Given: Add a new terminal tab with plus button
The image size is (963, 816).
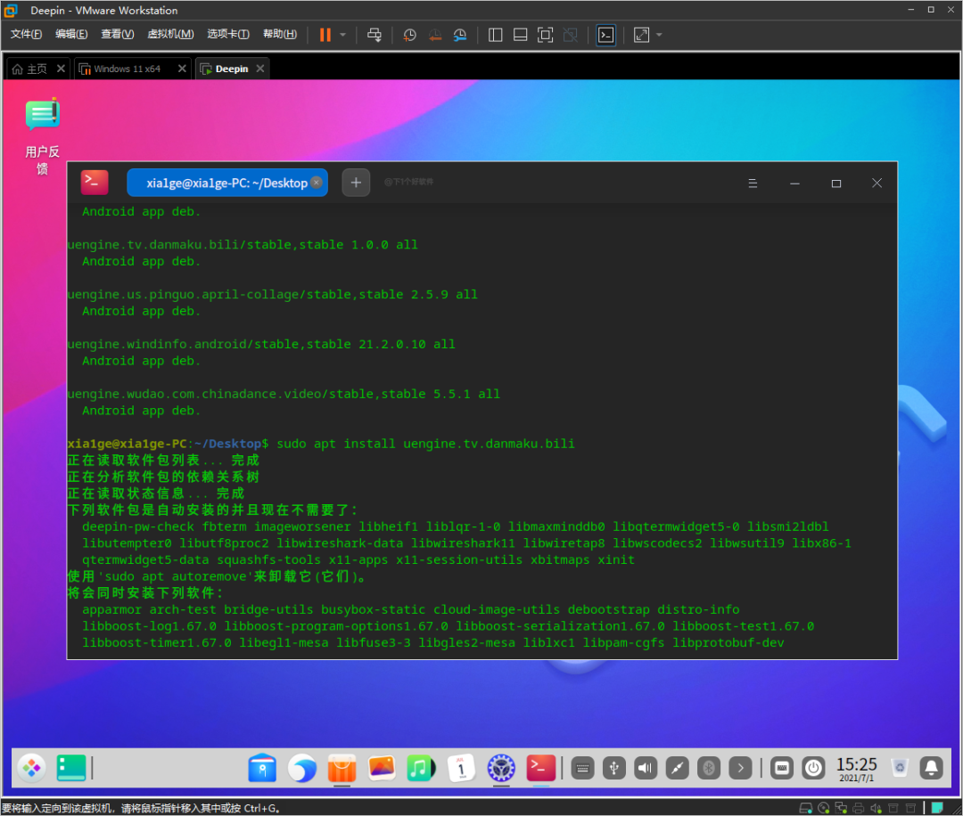Looking at the screenshot, I should coord(356,183).
